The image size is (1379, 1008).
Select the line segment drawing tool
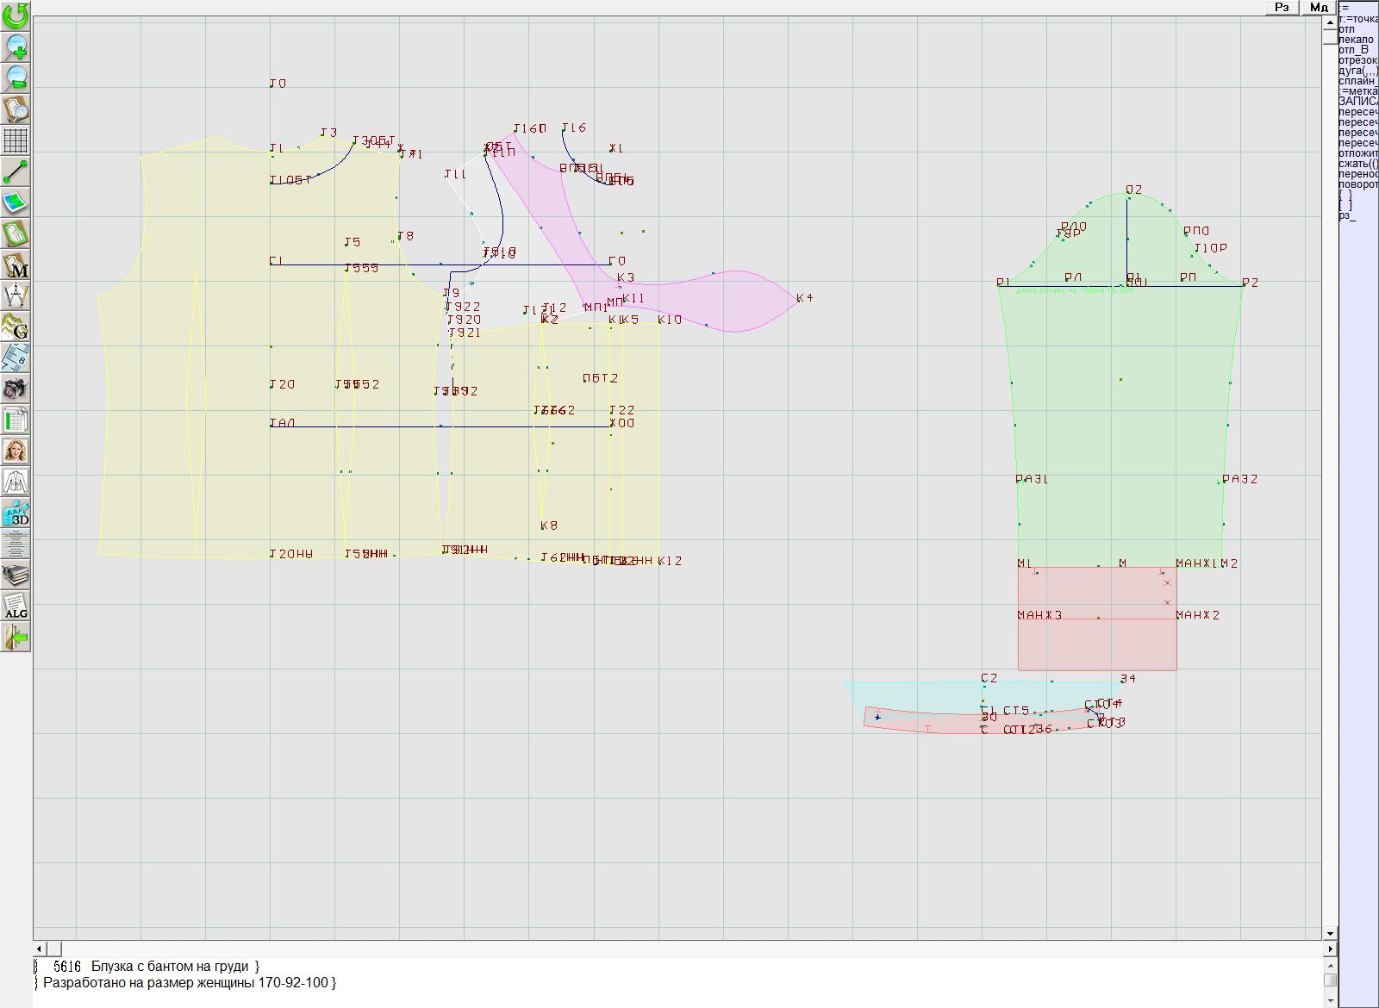[16, 171]
